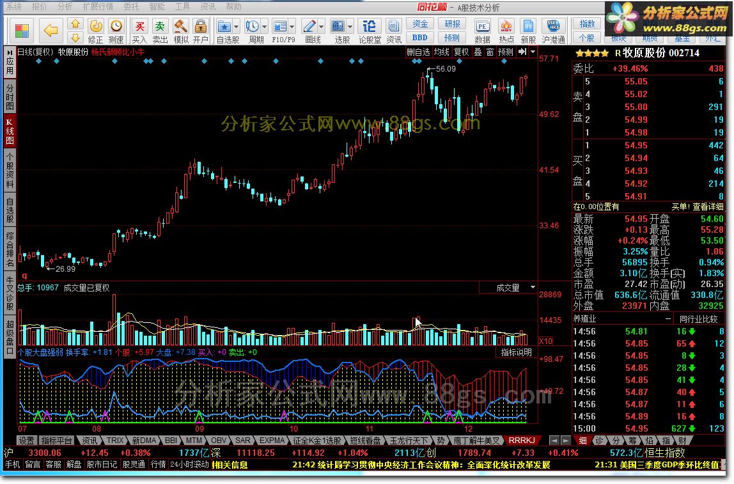Expand the 画线 drawing dropdown arrow
The image size is (734, 484).
[321, 27]
